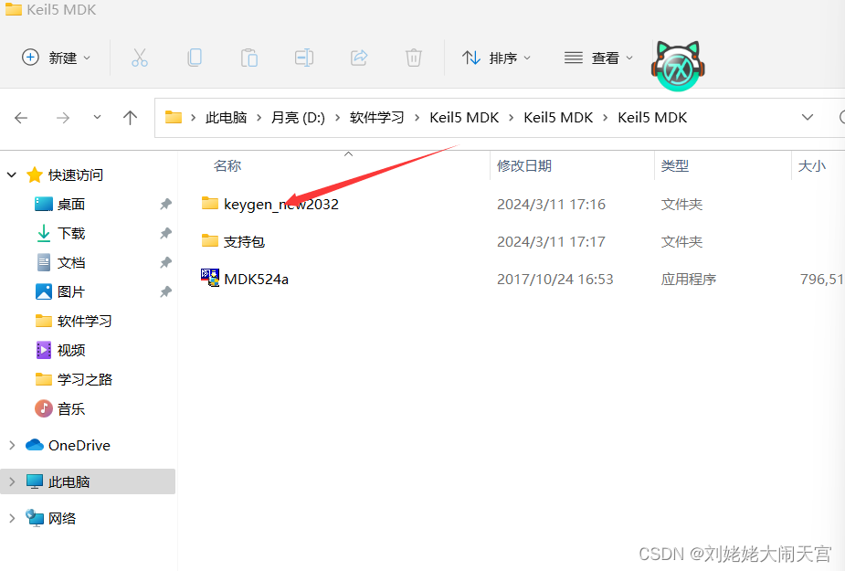This screenshot has width=845, height=571.
Task: Sort by 大小 column header
Action: [811, 165]
